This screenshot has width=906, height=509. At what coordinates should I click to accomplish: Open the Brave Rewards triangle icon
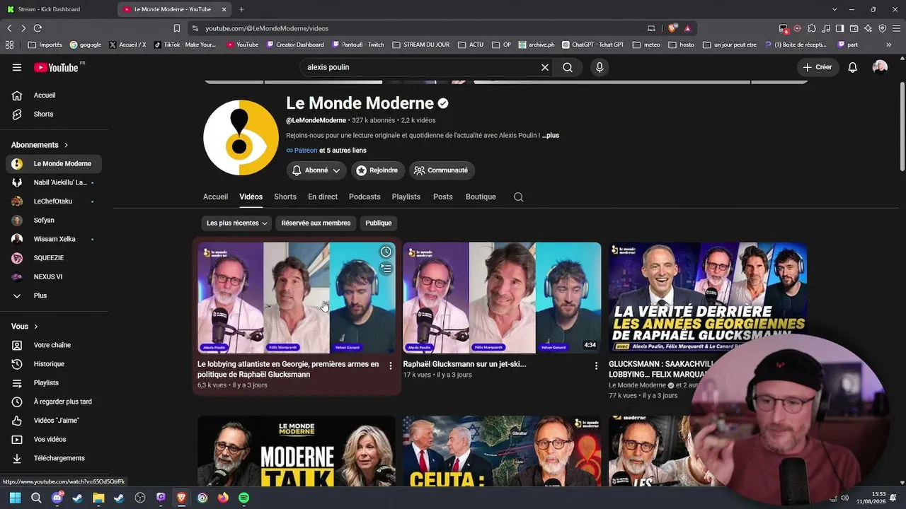(687, 28)
